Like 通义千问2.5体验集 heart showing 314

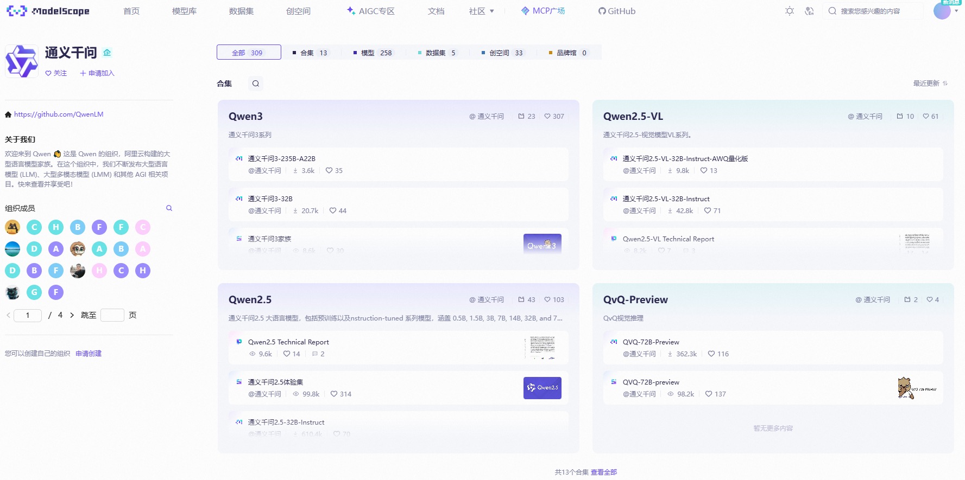[334, 394]
